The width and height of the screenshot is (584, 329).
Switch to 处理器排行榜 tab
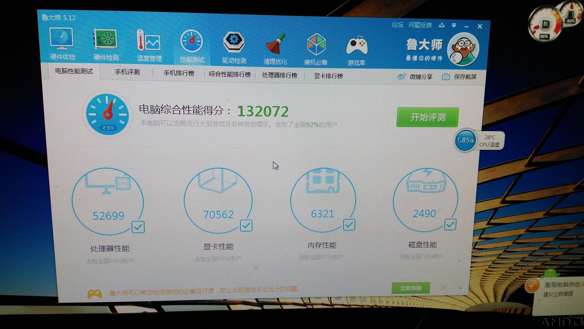click(280, 75)
